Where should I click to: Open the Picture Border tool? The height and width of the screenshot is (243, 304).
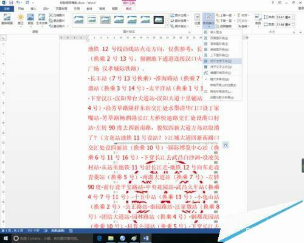coord(179,15)
